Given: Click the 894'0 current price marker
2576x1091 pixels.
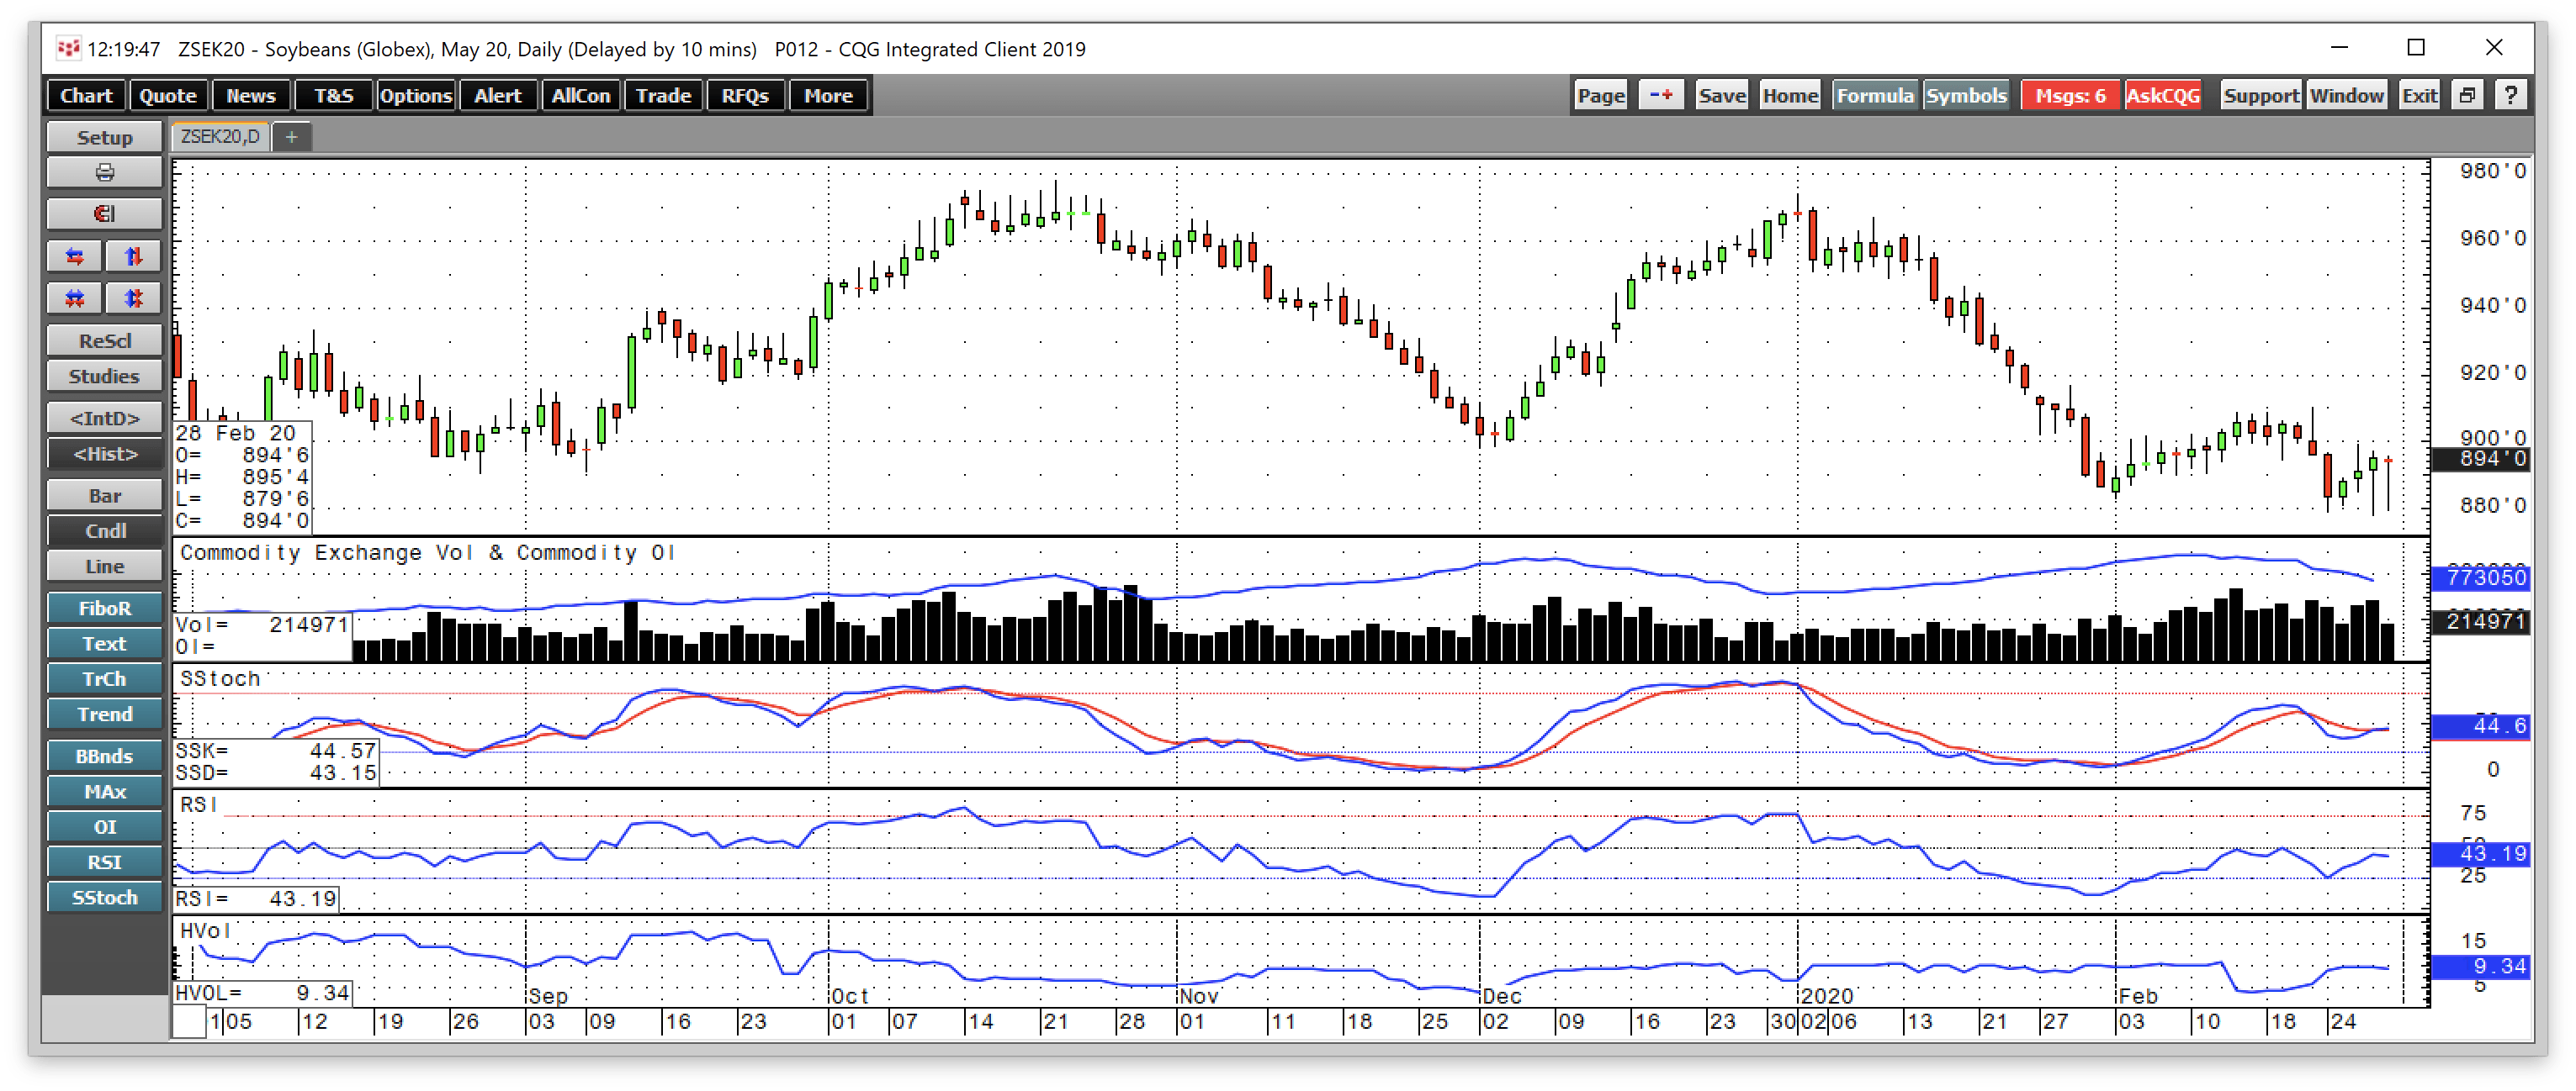Looking at the screenshot, I should point(2481,459).
